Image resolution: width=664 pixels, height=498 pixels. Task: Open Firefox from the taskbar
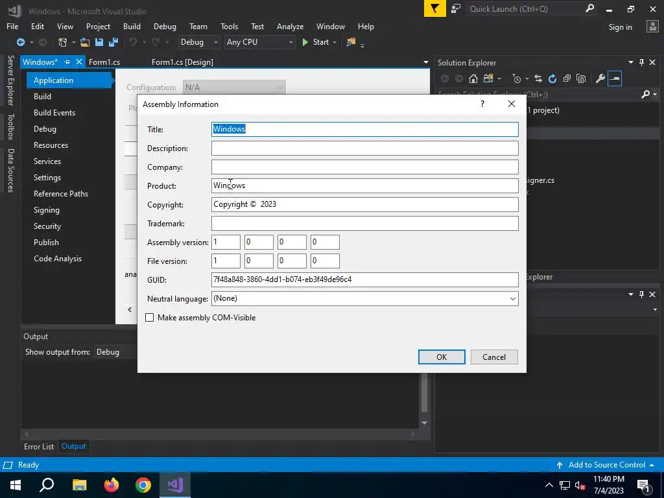coord(112,484)
